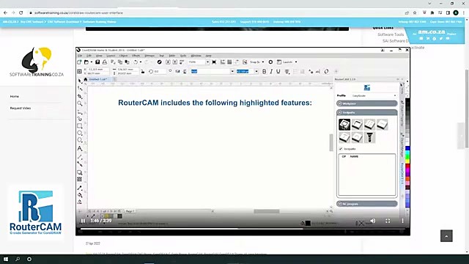Click the Print toolbar icon
Viewport: 469px width, 264px height.
coord(105,62)
